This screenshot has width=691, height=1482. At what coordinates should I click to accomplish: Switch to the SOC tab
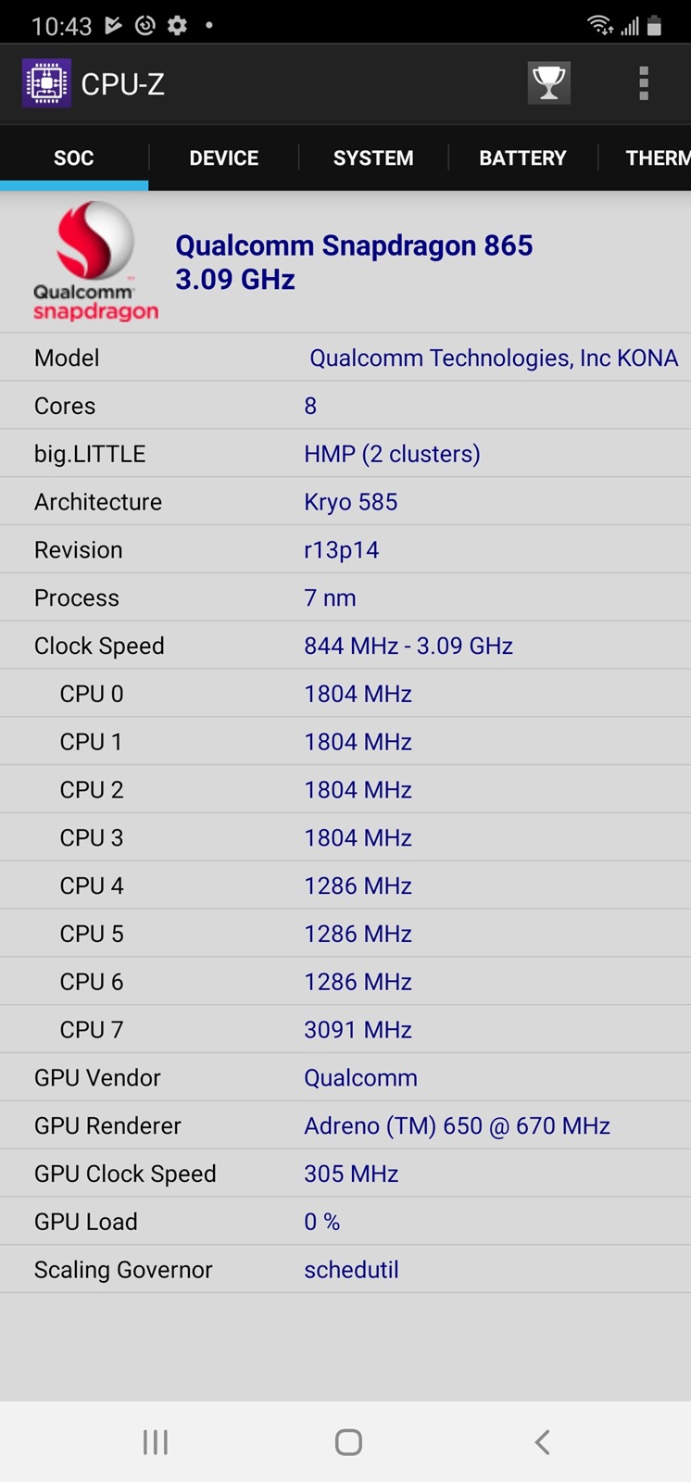tap(74, 157)
